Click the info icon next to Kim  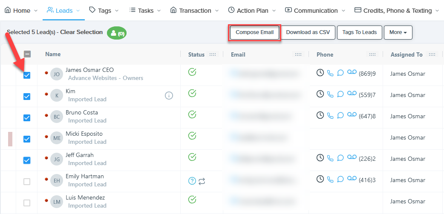tap(169, 95)
